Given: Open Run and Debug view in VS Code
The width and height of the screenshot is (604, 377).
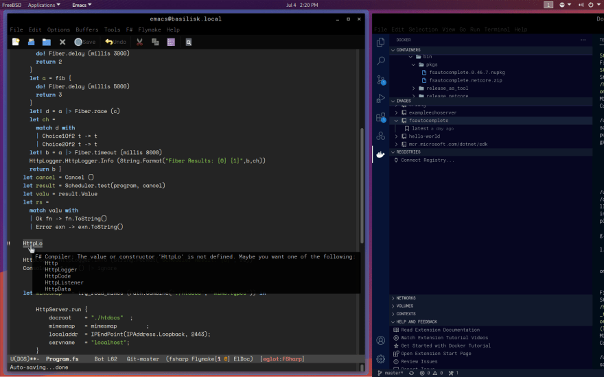Looking at the screenshot, I should point(380,99).
